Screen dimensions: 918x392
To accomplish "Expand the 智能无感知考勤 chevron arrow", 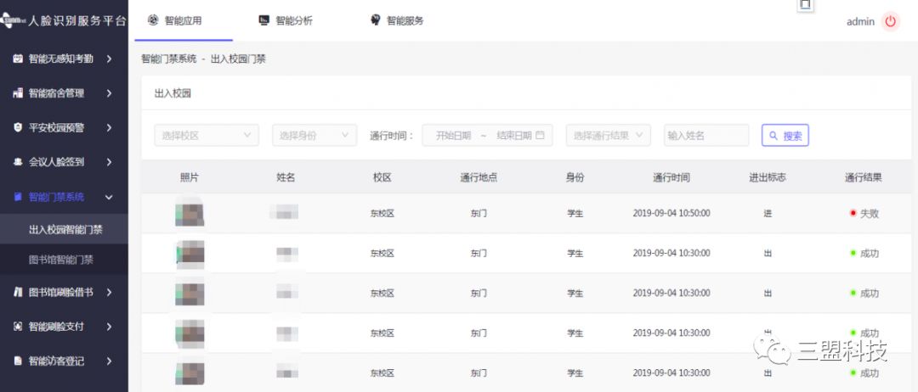I will pyautogui.click(x=109, y=59).
